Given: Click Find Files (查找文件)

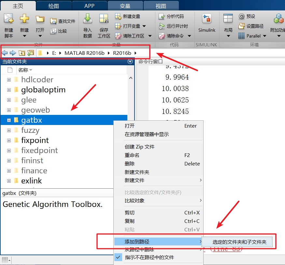Looking at the screenshot, I should 63,21.
